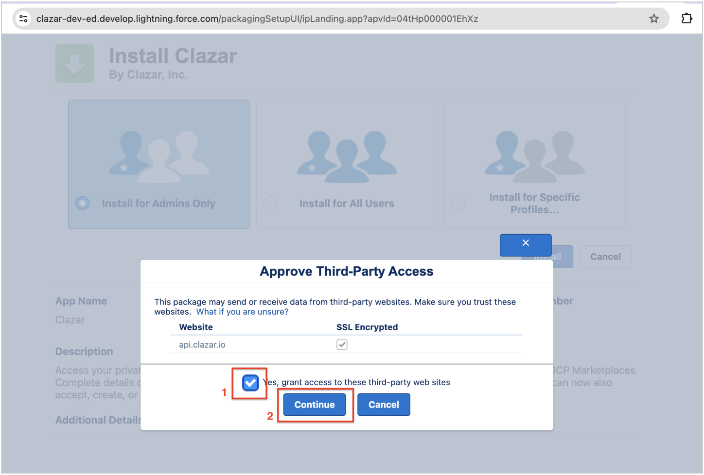Bookmark this page with the star icon

pos(654,19)
